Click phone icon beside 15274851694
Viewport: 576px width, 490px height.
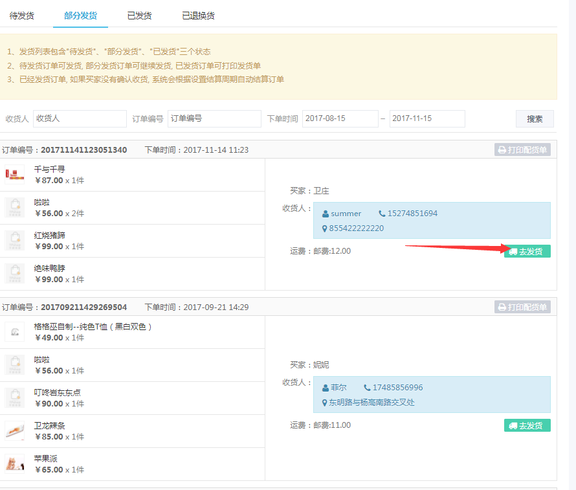coord(382,214)
